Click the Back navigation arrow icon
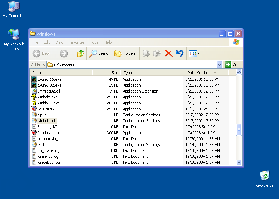279x199 pixels. tap(37, 53)
